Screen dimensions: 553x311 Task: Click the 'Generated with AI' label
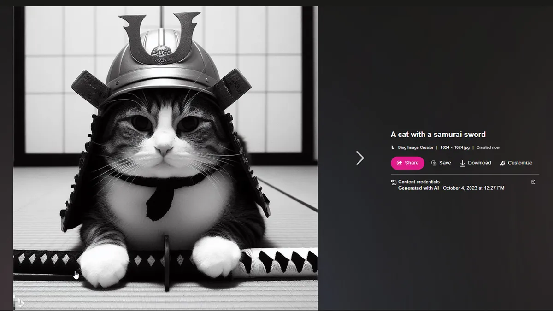click(418, 188)
